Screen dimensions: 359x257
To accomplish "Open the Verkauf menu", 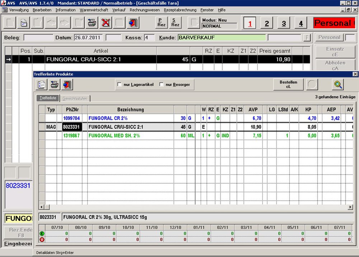I will point(119,10).
